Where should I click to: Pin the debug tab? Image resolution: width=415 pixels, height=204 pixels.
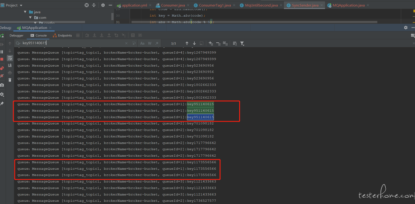(x=2, y=104)
